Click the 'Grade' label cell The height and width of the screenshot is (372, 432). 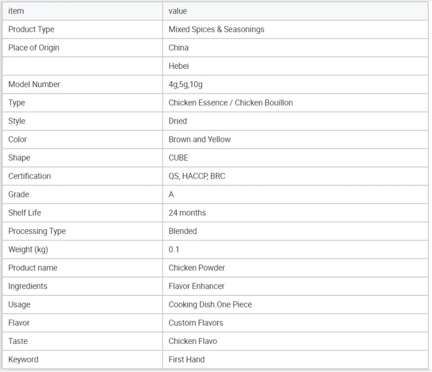coord(19,194)
